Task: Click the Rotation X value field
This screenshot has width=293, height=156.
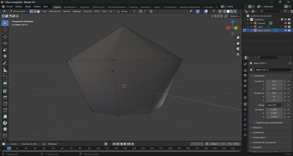Action: click(274, 93)
